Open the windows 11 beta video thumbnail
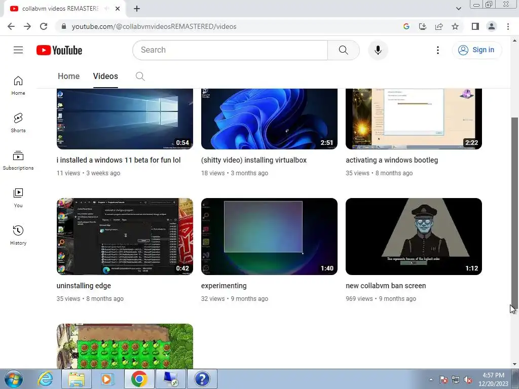Viewport: 519px width, 389px height. coord(125,119)
